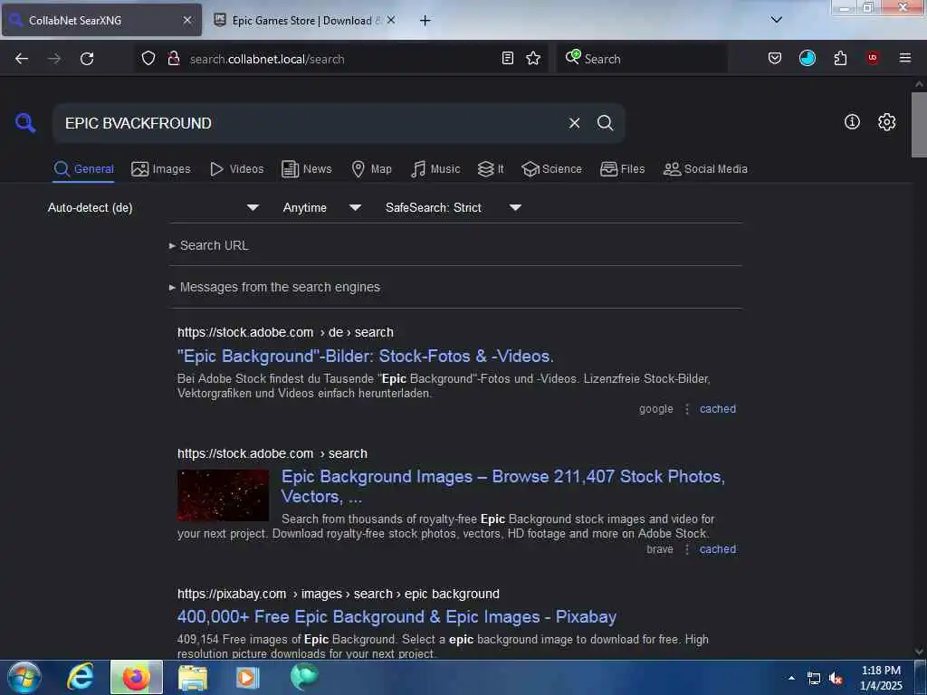Open 400,000+ Free Epic Background Pixabay result
This screenshot has height=695, width=927.
coord(397,617)
